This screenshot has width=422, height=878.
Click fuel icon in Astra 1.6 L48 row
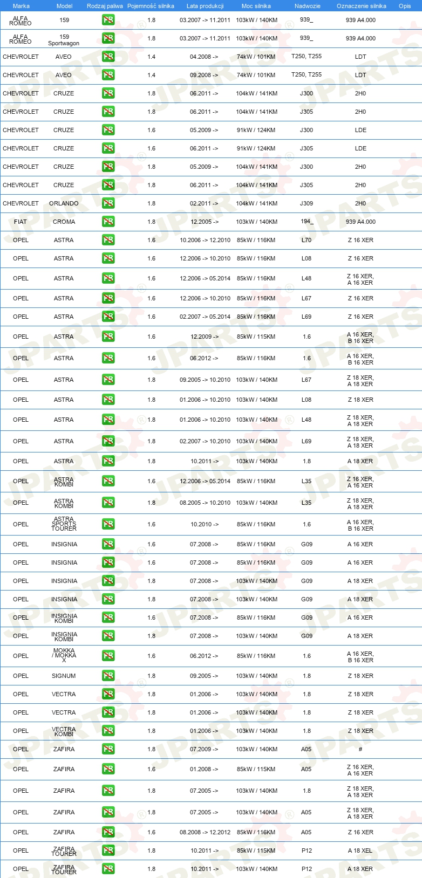pyautogui.click(x=108, y=278)
